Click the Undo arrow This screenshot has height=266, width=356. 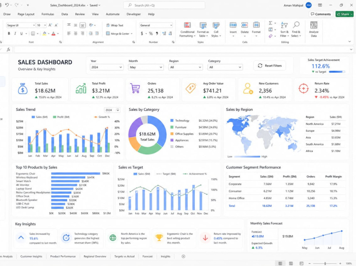7,5
